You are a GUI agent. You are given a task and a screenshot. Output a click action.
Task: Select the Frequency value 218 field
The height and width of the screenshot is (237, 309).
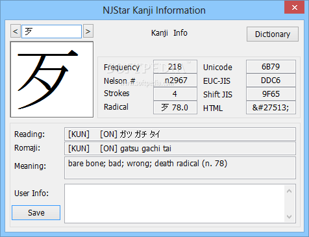click(x=175, y=67)
